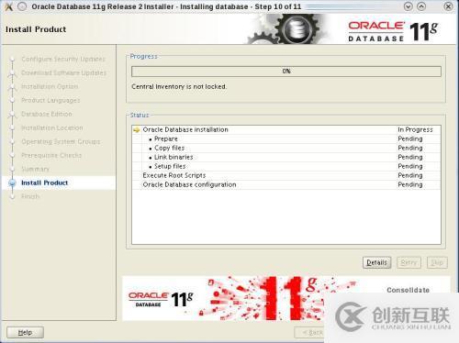Screen dimensions: 459x343
Task: Select Configure Security Updates step
Action: (63, 59)
